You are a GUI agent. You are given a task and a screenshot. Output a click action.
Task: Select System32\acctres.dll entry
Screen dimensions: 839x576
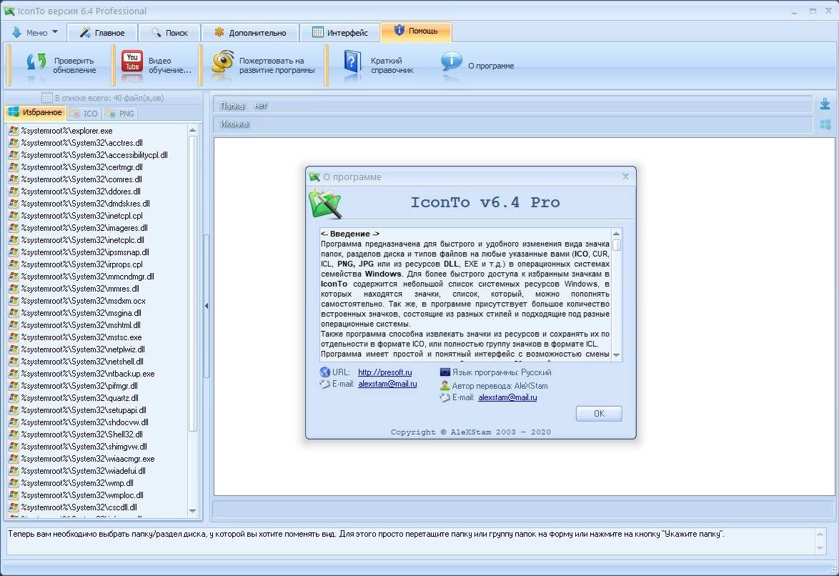(x=82, y=143)
